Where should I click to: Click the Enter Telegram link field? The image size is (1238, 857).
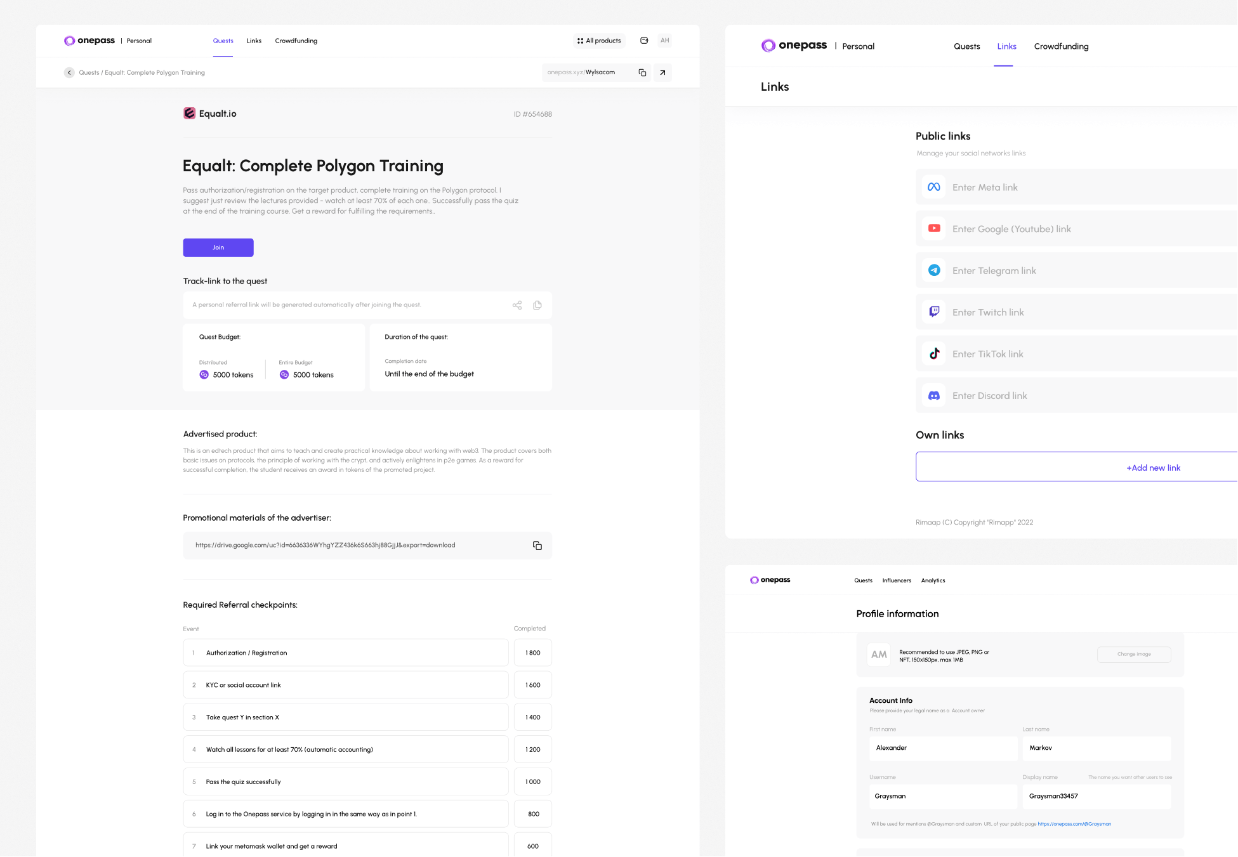pyautogui.click(x=1079, y=271)
